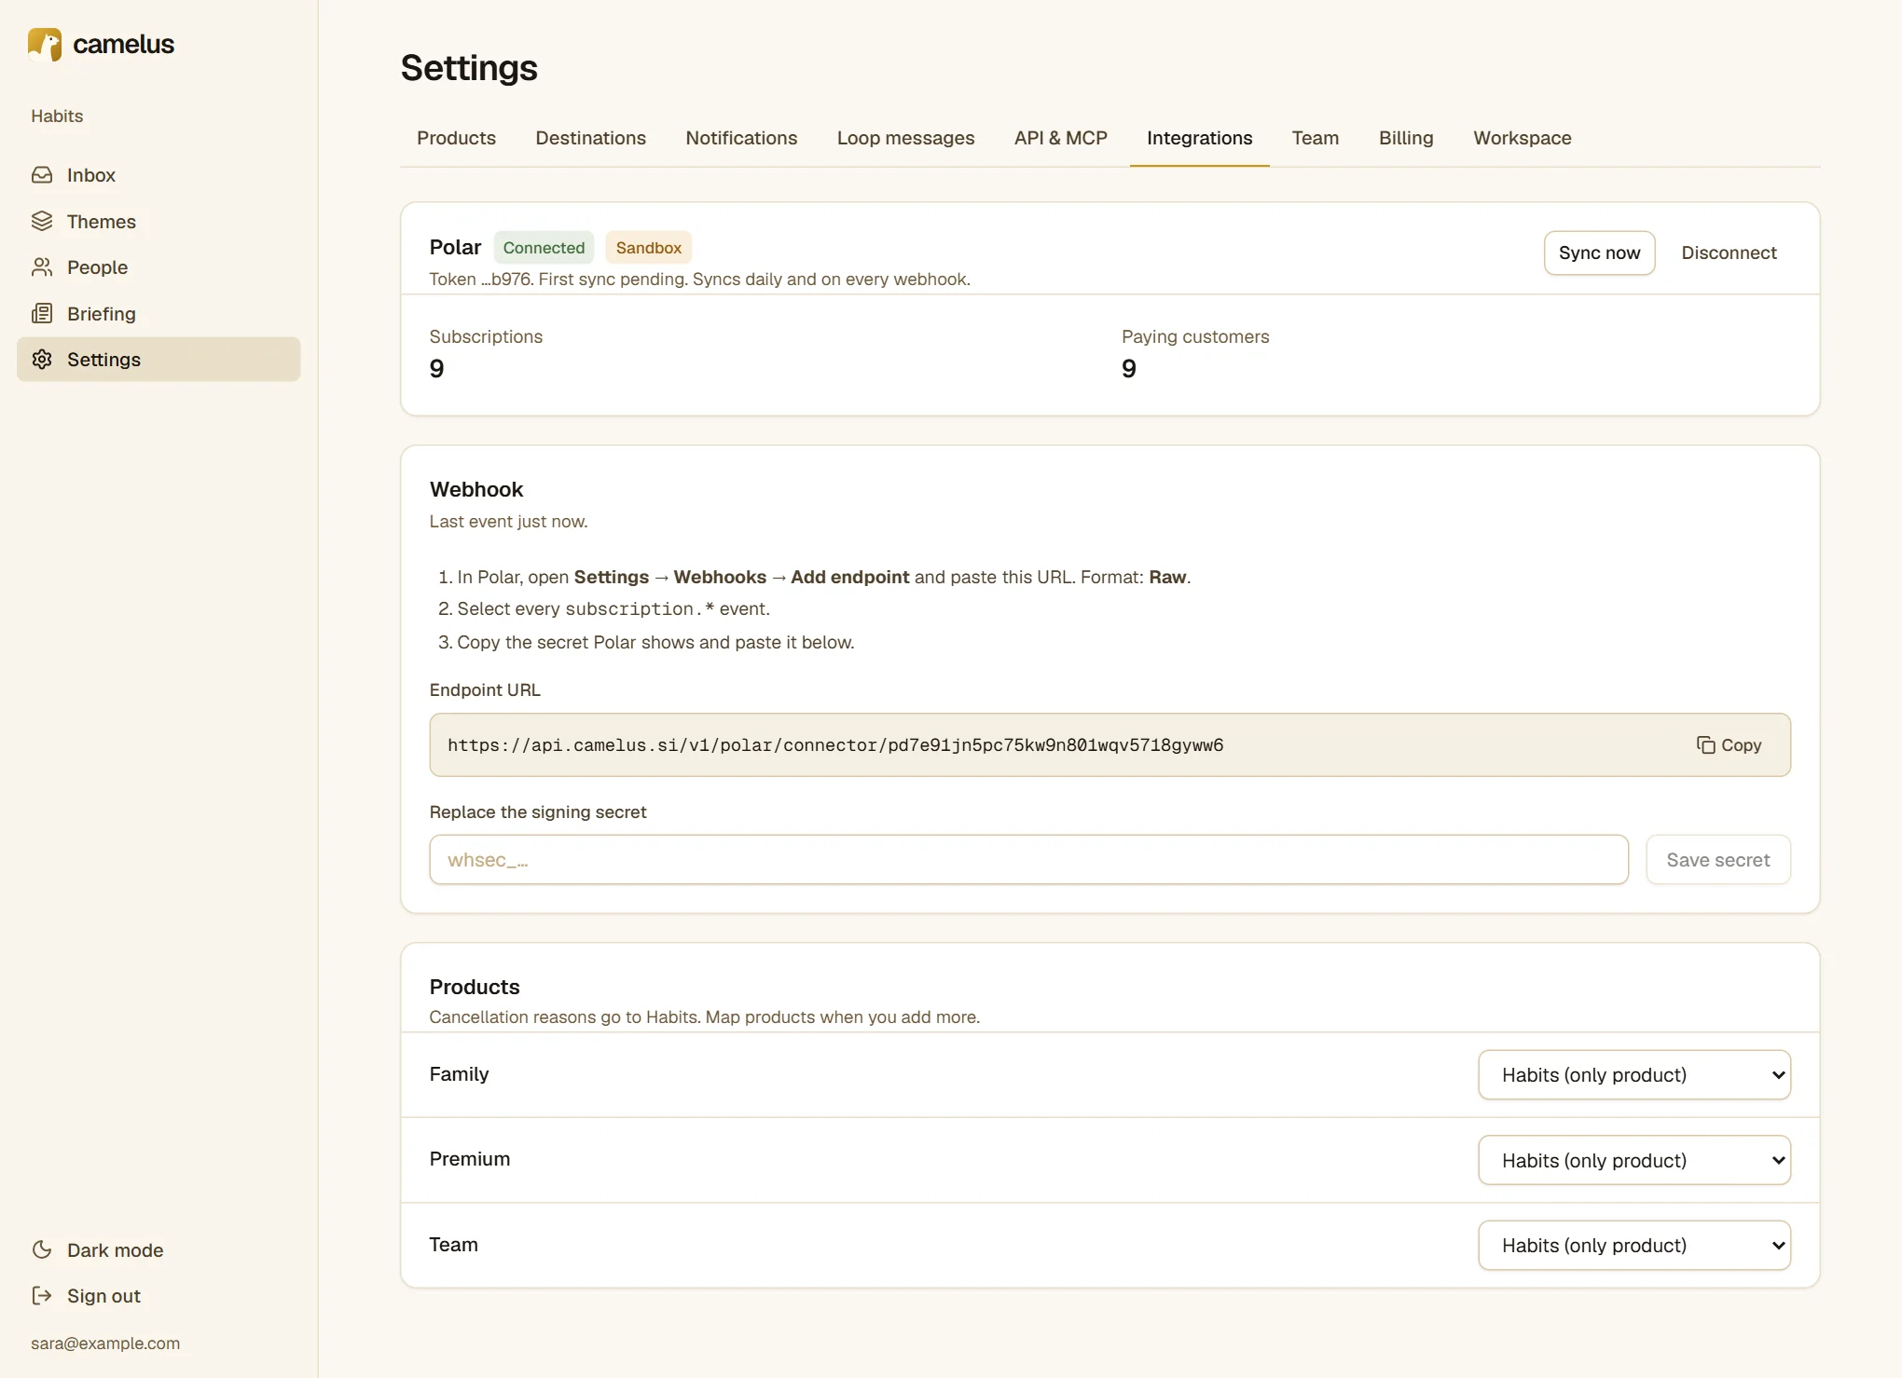Viewport: 1902px width, 1378px height.
Task: Open the Team product mapping dropdown
Action: (1634, 1245)
